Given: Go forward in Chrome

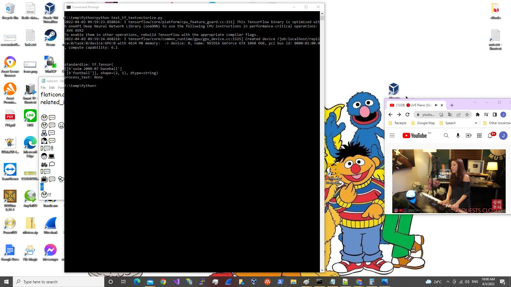Looking at the screenshot, I should (399, 115).
